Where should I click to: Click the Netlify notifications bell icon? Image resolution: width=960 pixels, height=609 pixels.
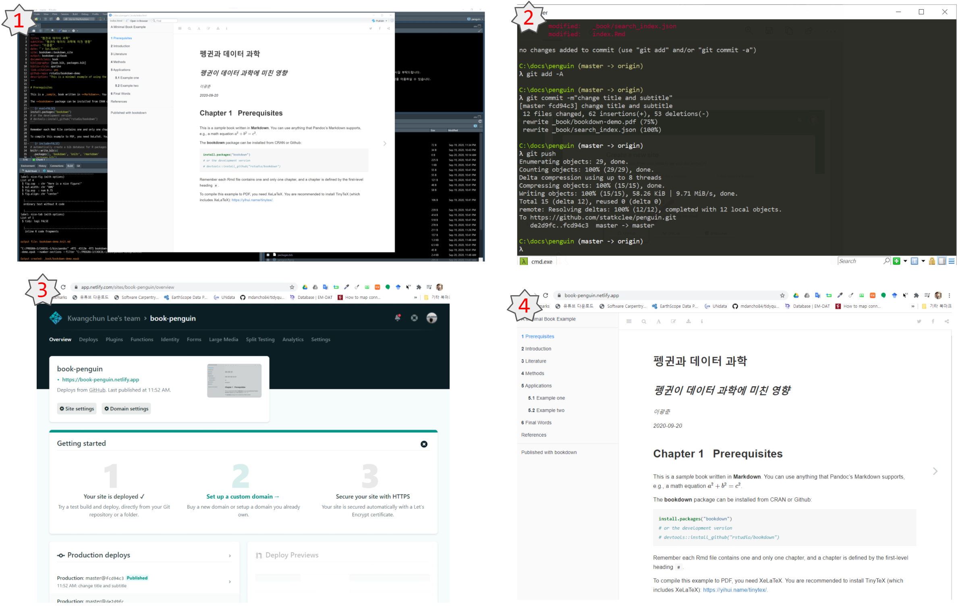click(397, 318)
